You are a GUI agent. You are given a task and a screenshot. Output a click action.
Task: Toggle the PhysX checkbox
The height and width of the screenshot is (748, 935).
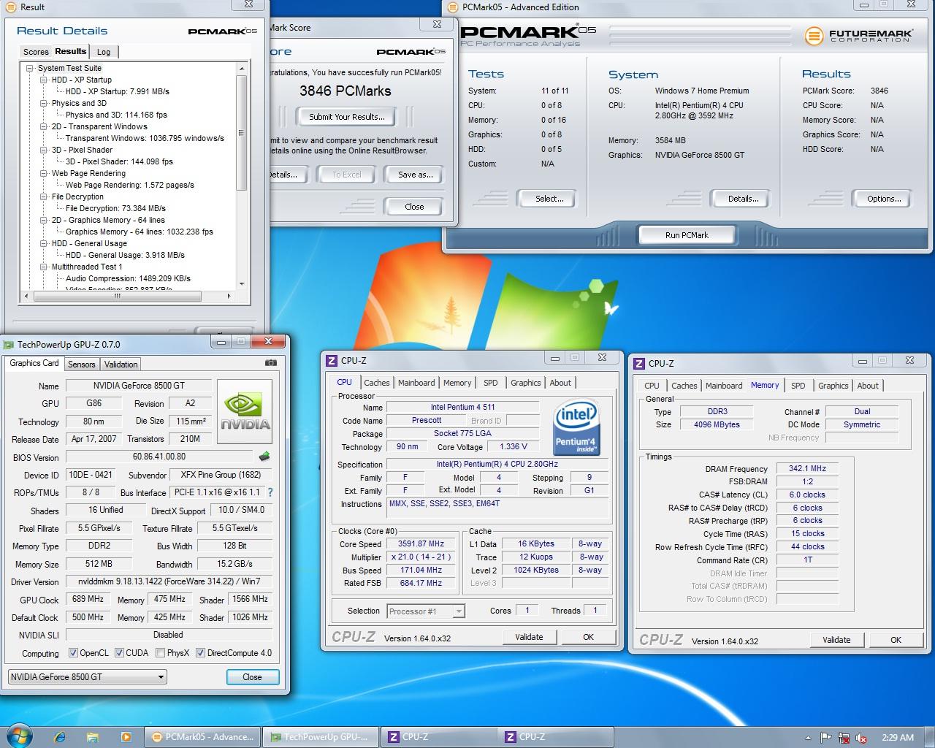click(160, 653)
